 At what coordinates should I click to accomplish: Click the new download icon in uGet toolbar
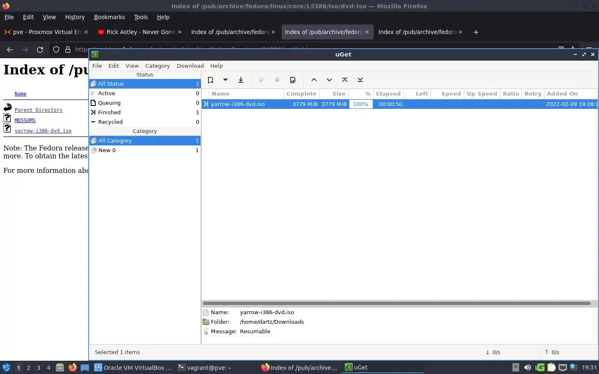(x=210, y=80)
